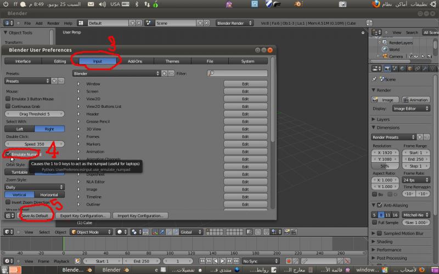Viewport: 439px width, 274px height.
Task: Click the mail envelope indicator in top panel
Action: pos(91,4)
